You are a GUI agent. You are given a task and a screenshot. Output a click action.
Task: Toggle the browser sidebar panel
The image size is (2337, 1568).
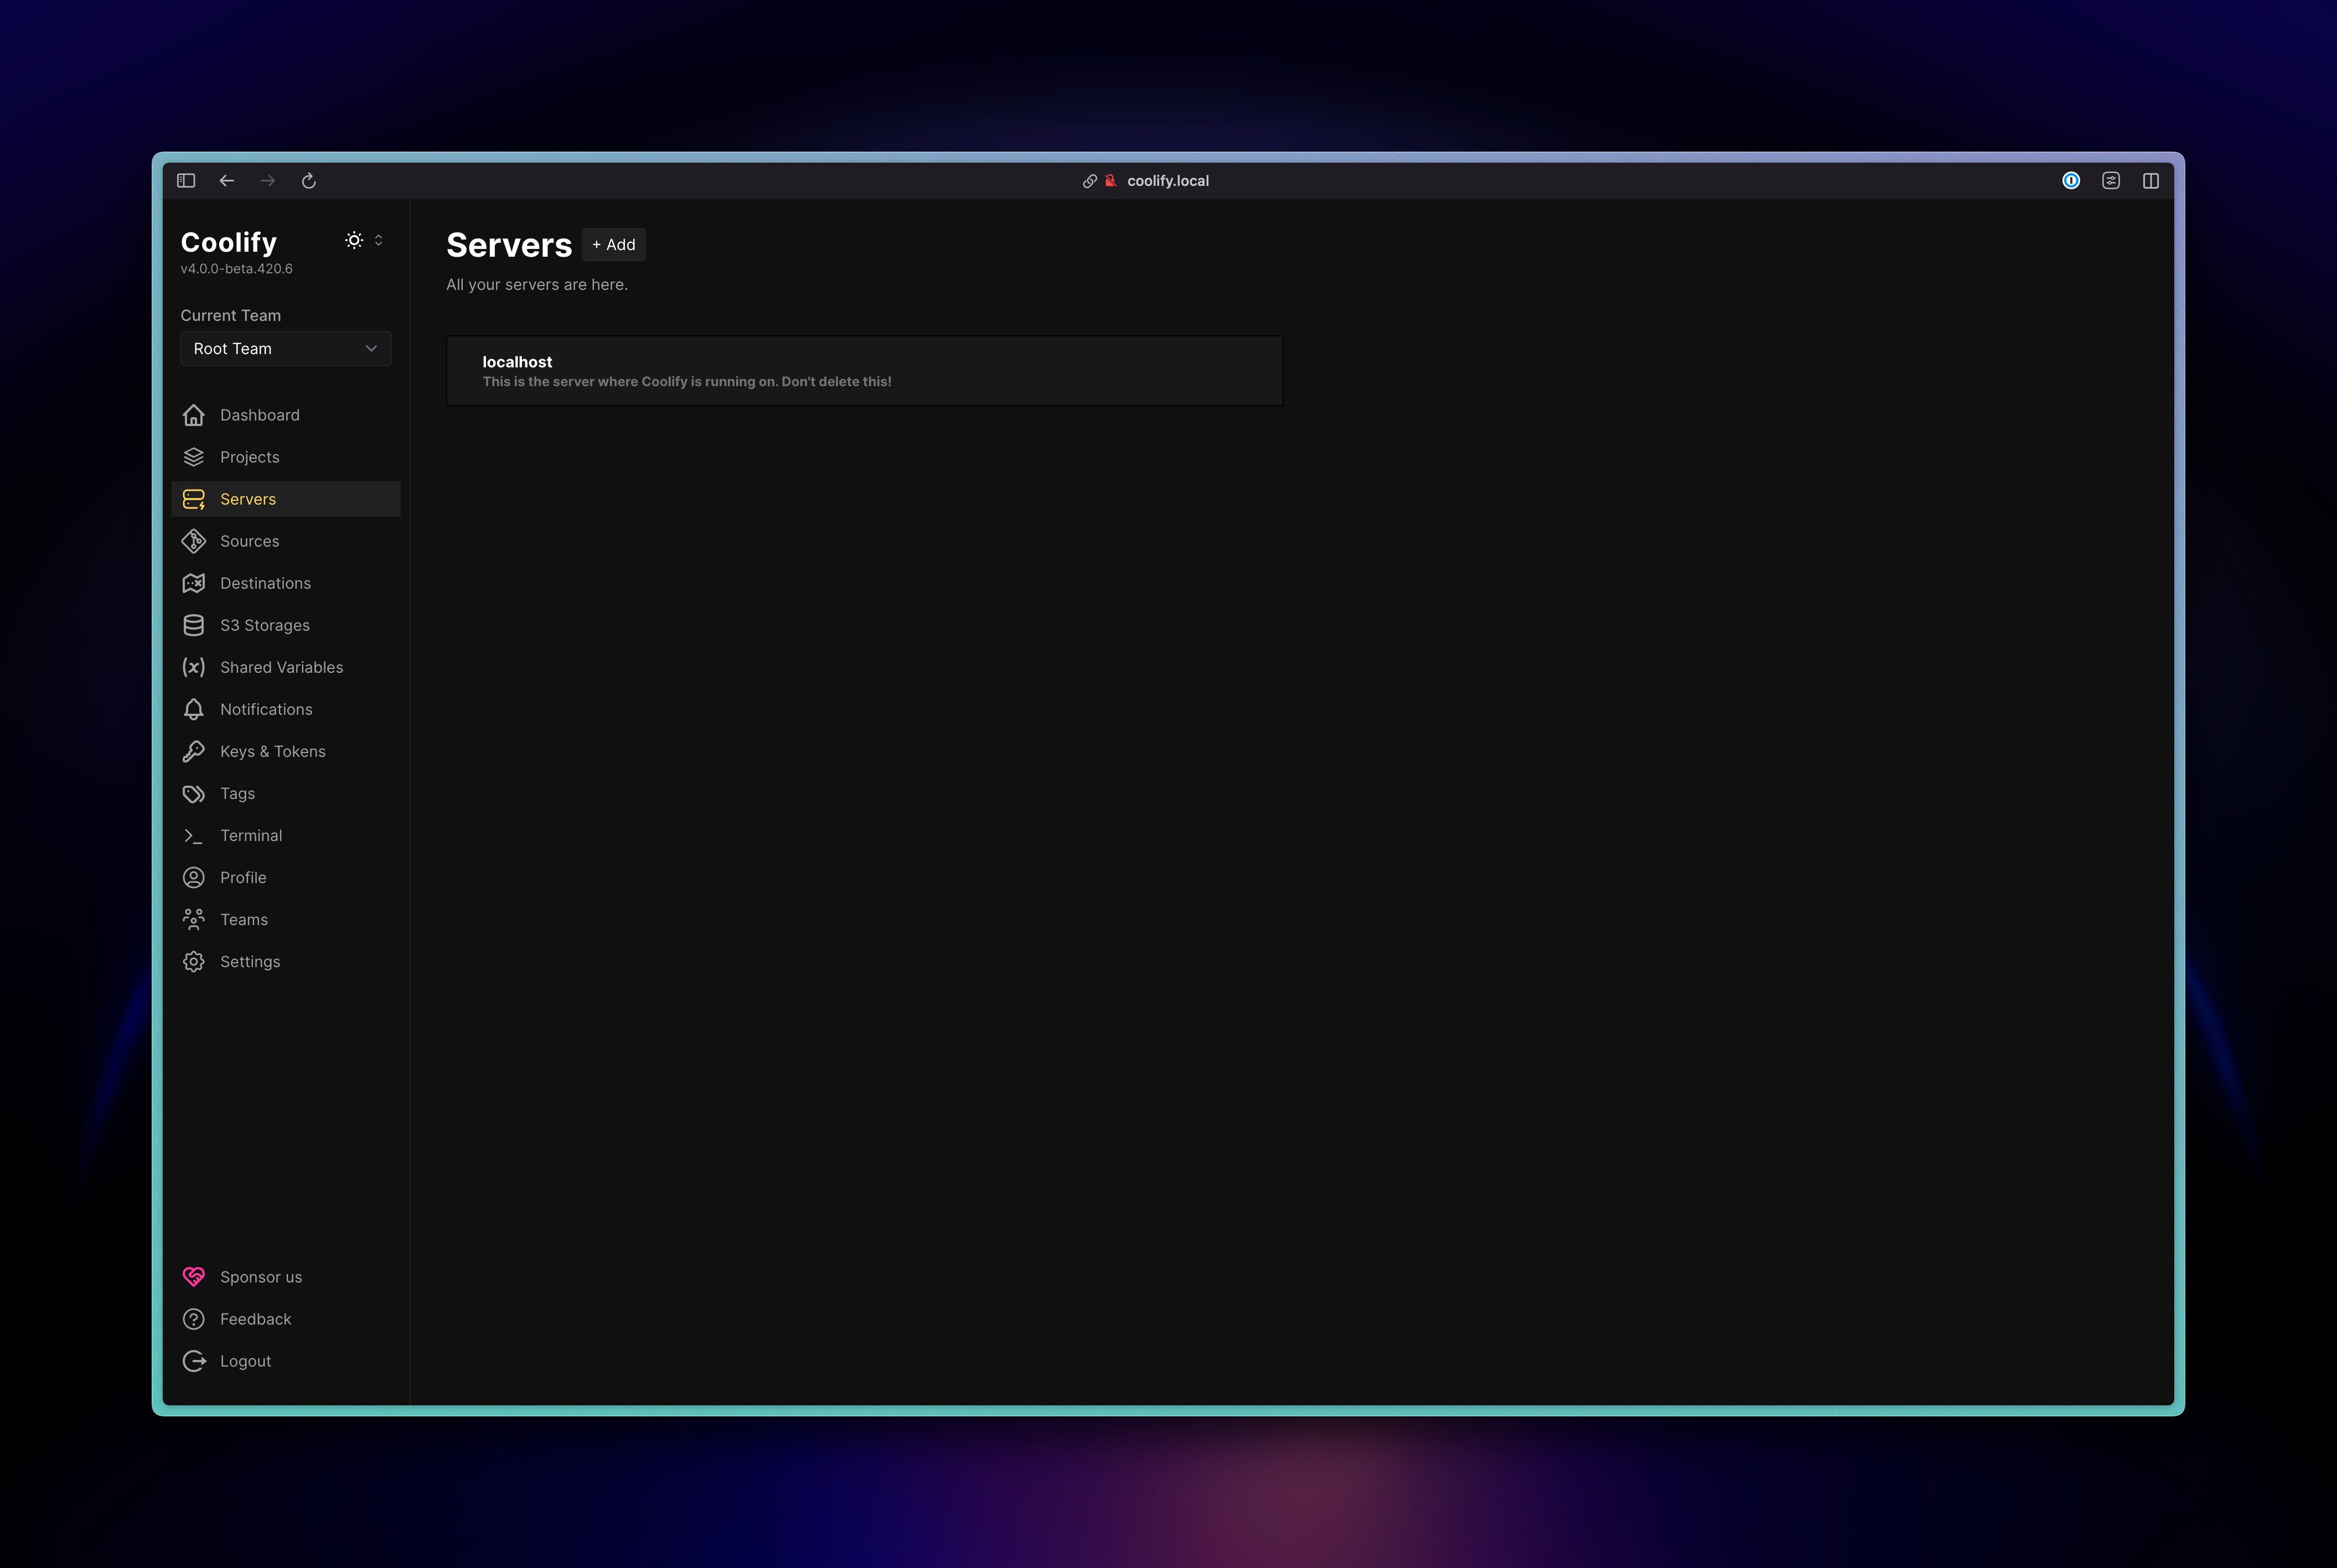coord(186,181)
